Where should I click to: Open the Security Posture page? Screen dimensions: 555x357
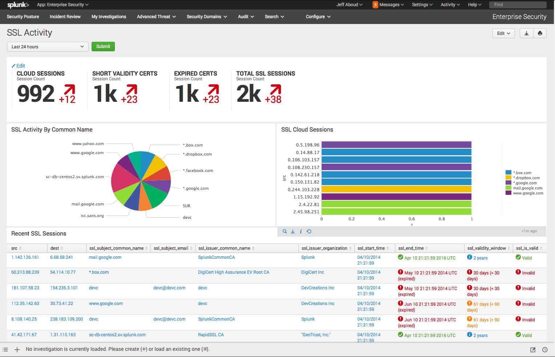[23, 17]
